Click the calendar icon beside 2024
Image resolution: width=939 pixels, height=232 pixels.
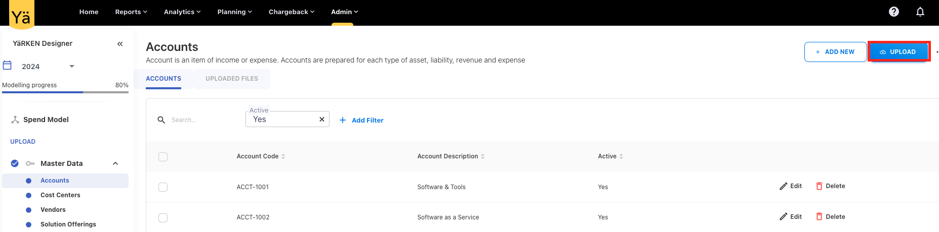8,66
